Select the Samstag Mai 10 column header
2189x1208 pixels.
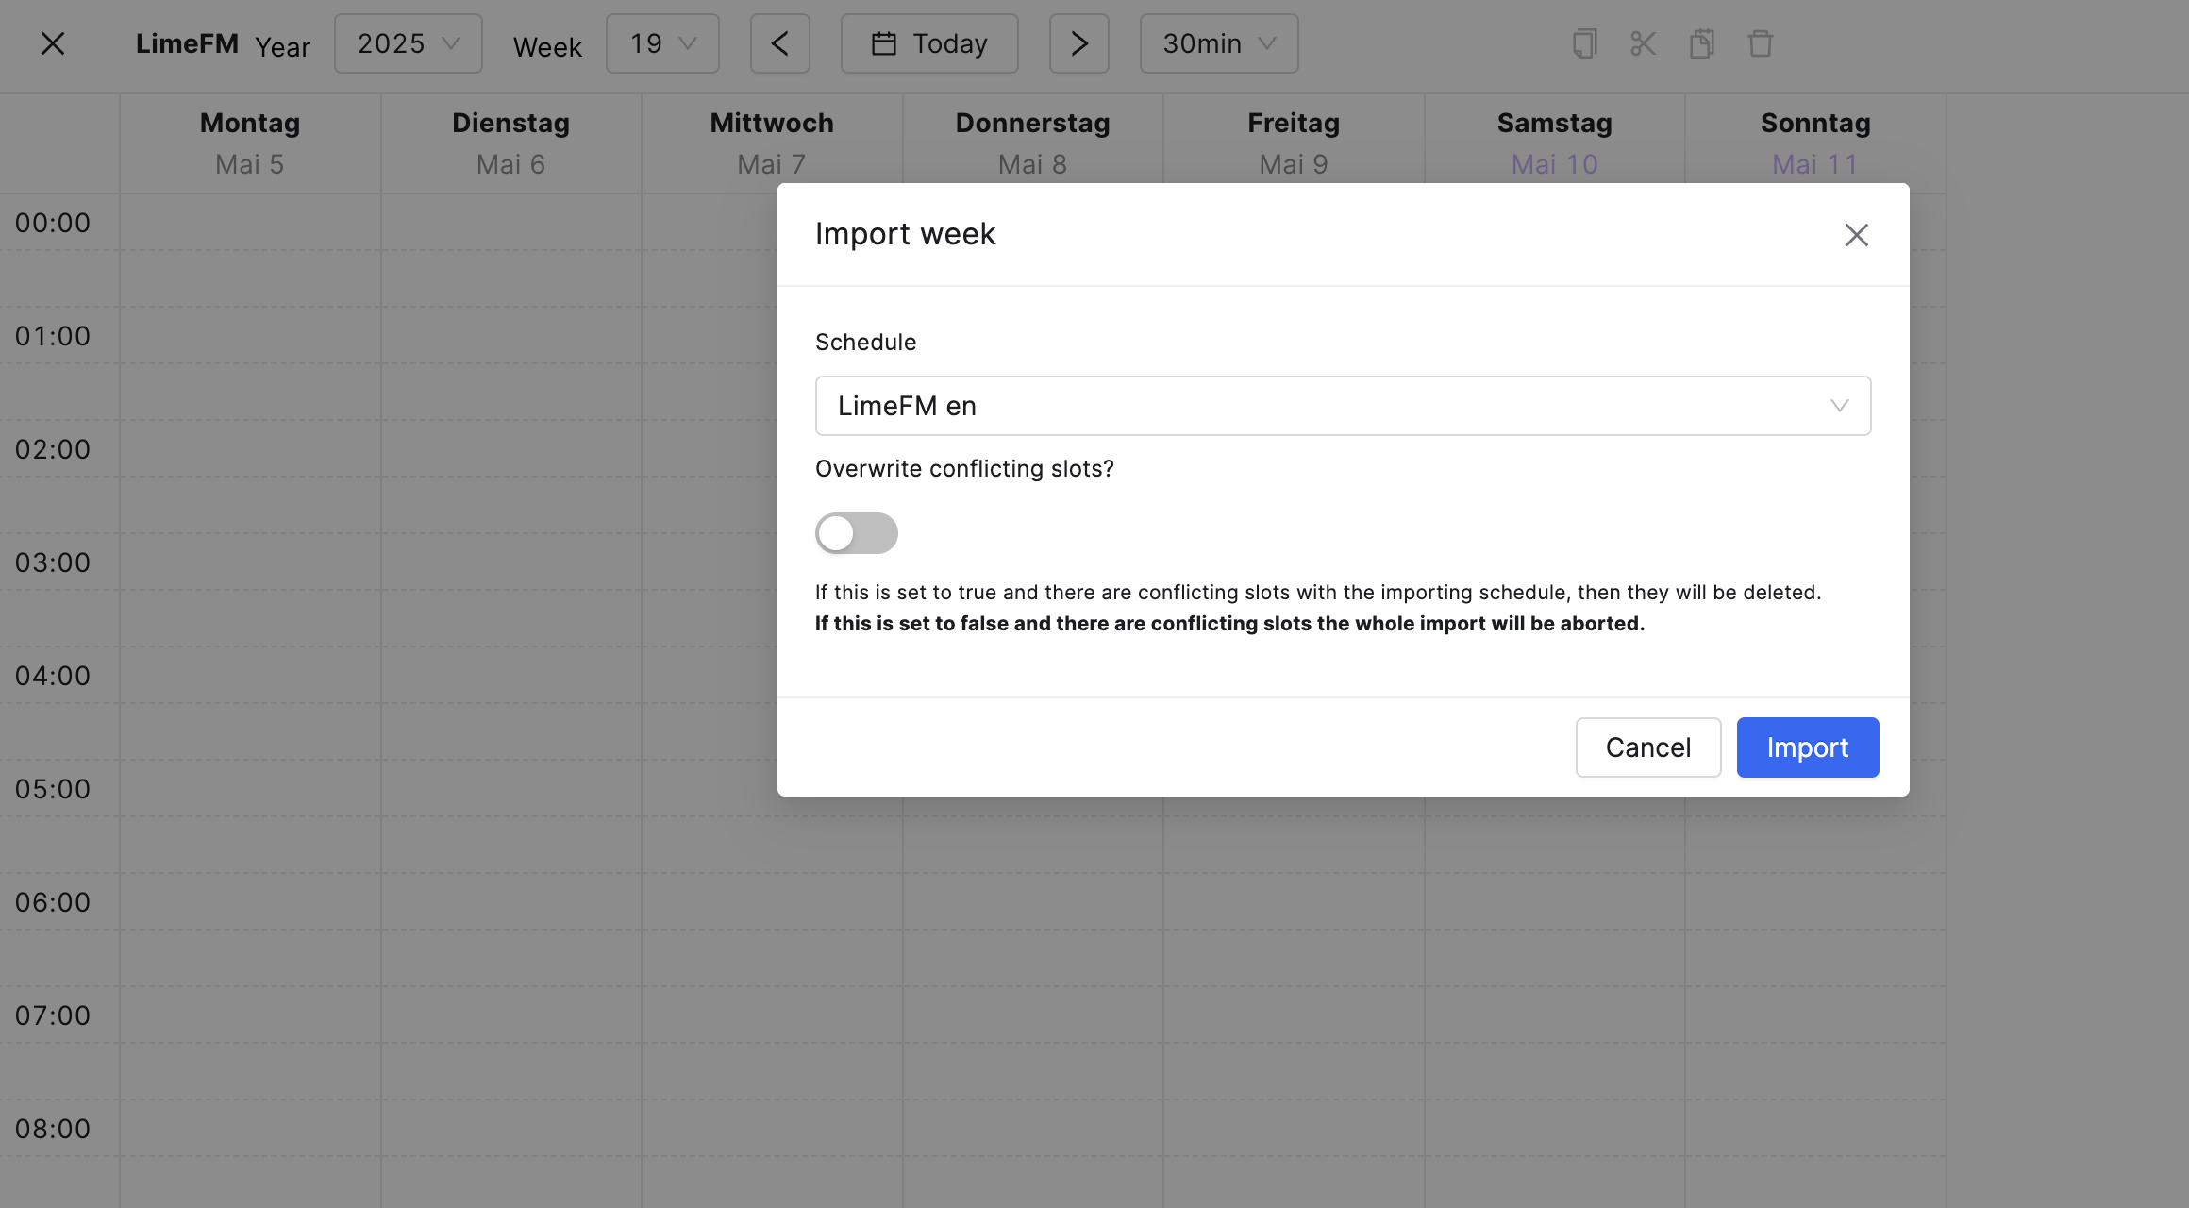(1554, 143)
